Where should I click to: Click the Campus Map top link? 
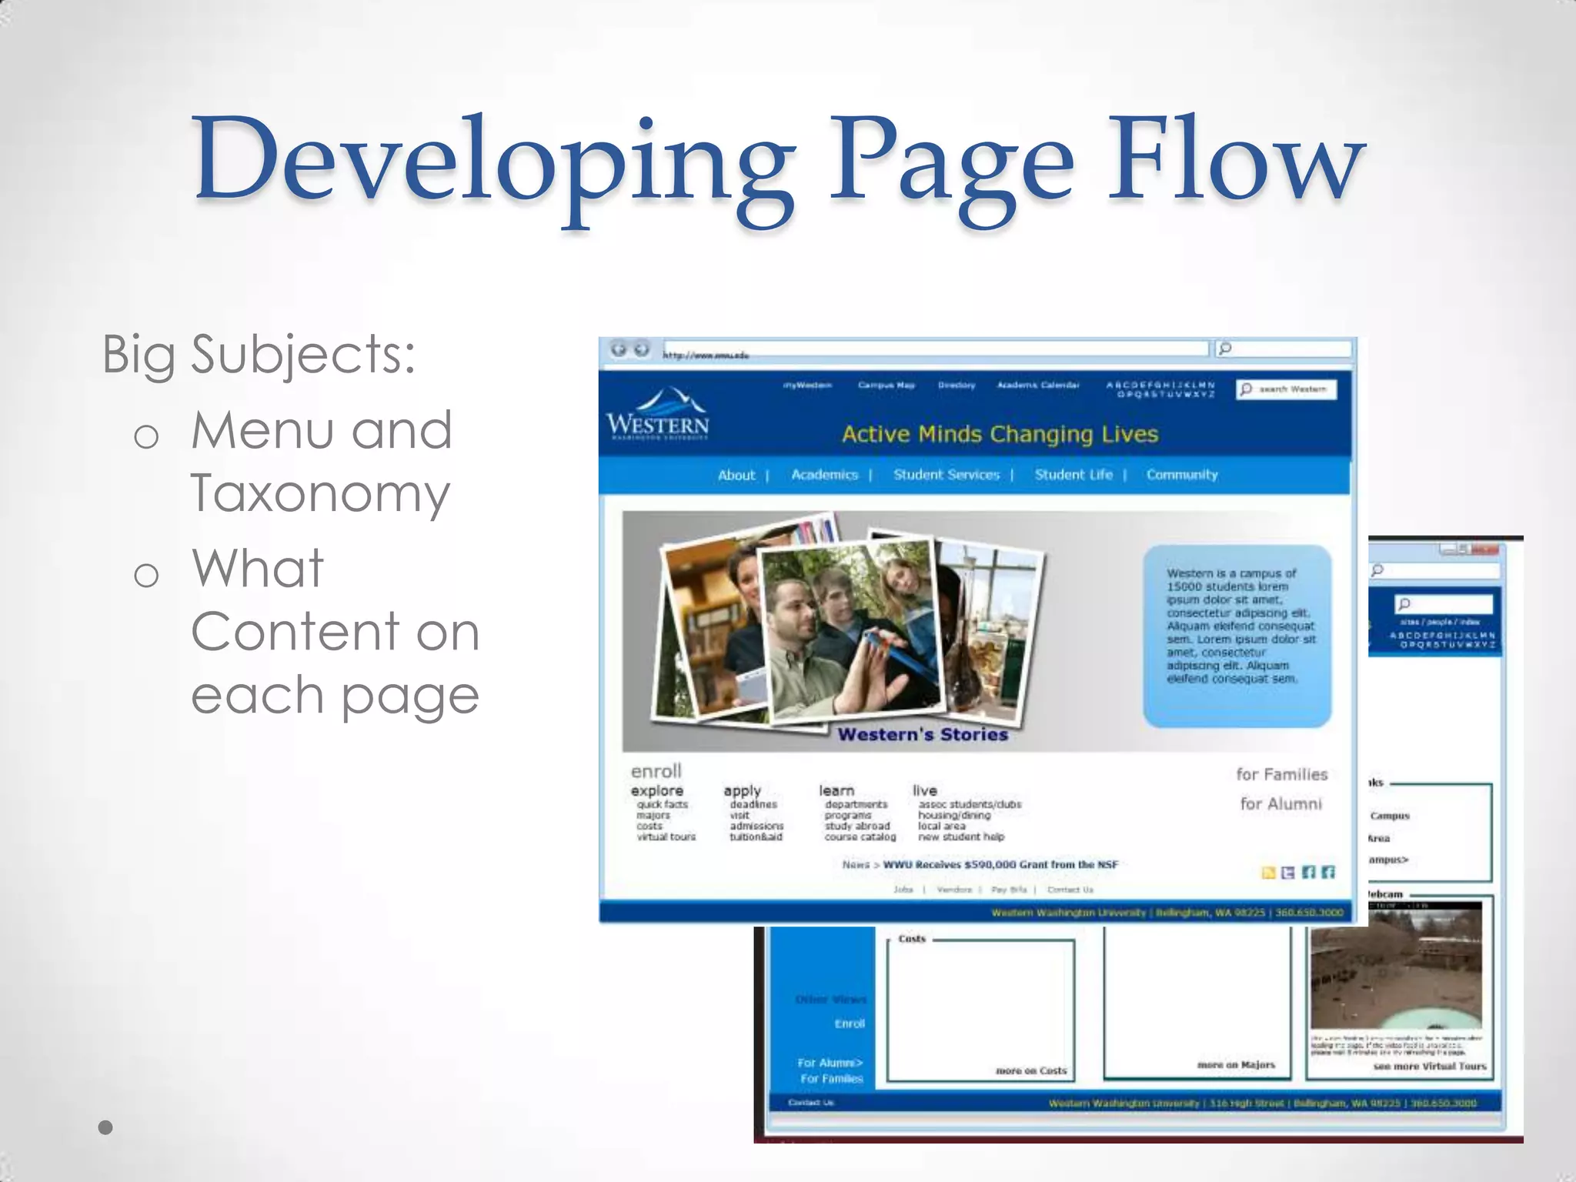point(886,385)
